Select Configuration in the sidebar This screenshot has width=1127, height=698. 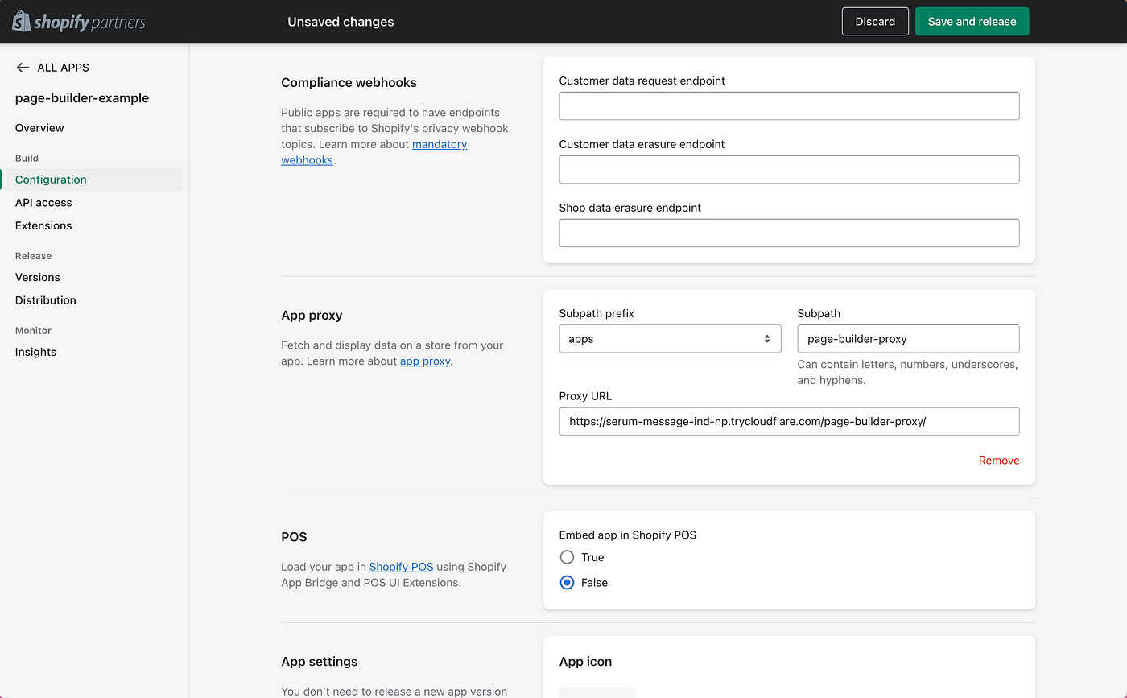click(x=51, y=180)
